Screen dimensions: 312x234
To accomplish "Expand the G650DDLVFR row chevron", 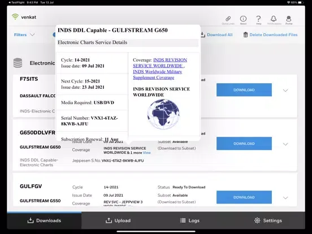I will point(285,144).
